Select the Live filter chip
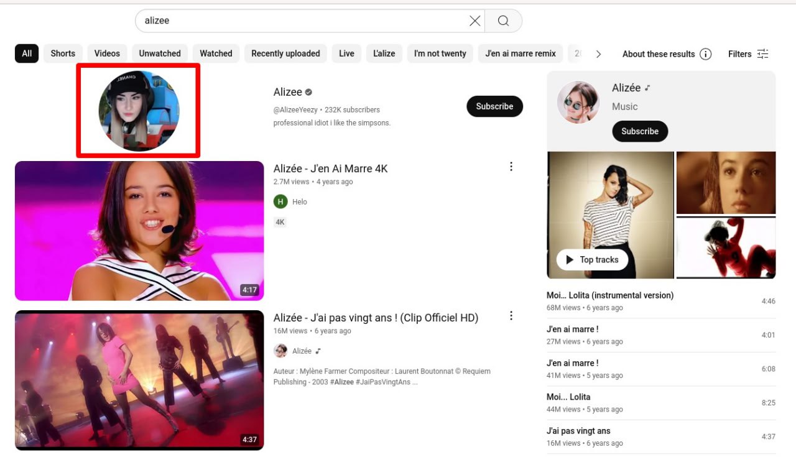796x457 pixels. pyautogui.click(x=346, y=53)
